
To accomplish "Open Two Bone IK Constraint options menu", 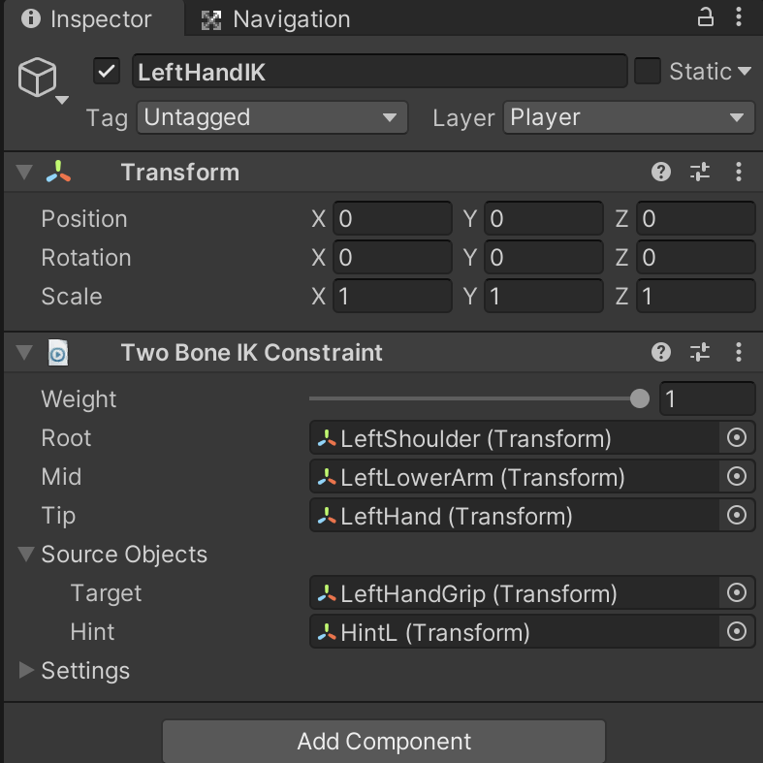I will (739, 352).
